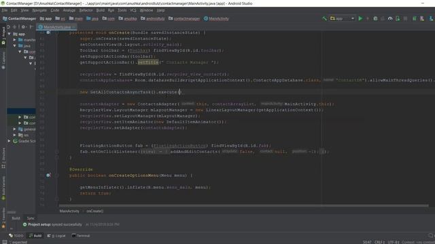This screenshot has width=435, height=244.
Task: Expand the res folder node
Action: click(x=14, y=135)
